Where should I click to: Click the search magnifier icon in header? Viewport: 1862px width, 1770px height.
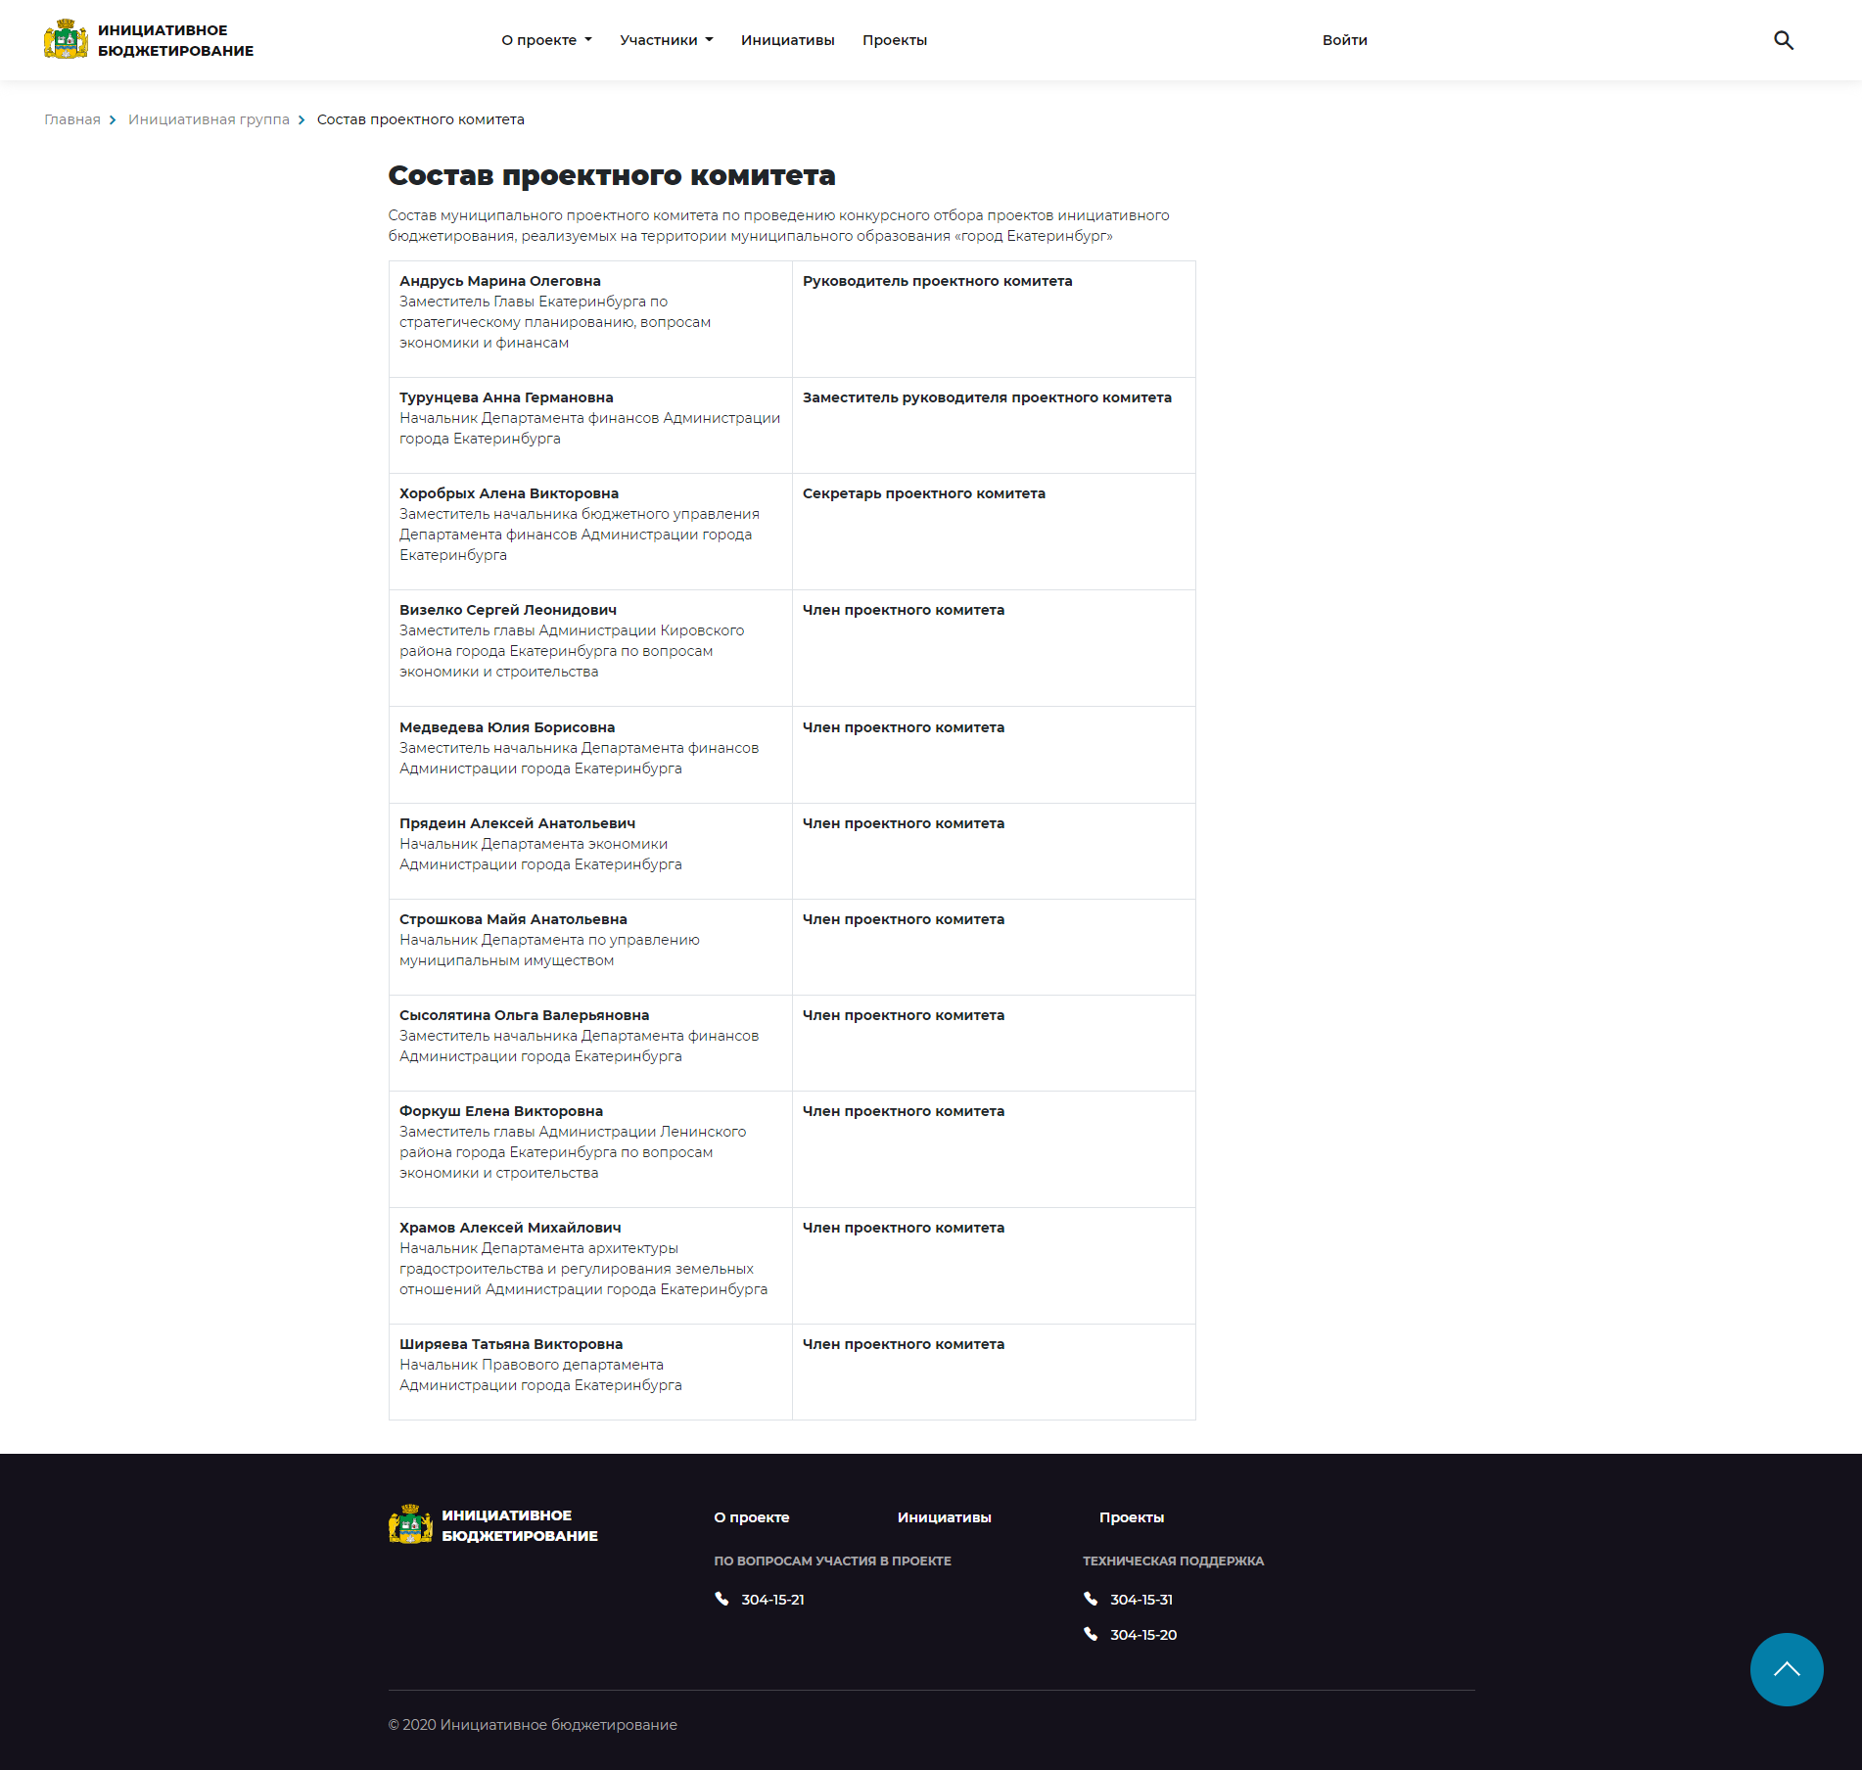tap(1784, 40)
